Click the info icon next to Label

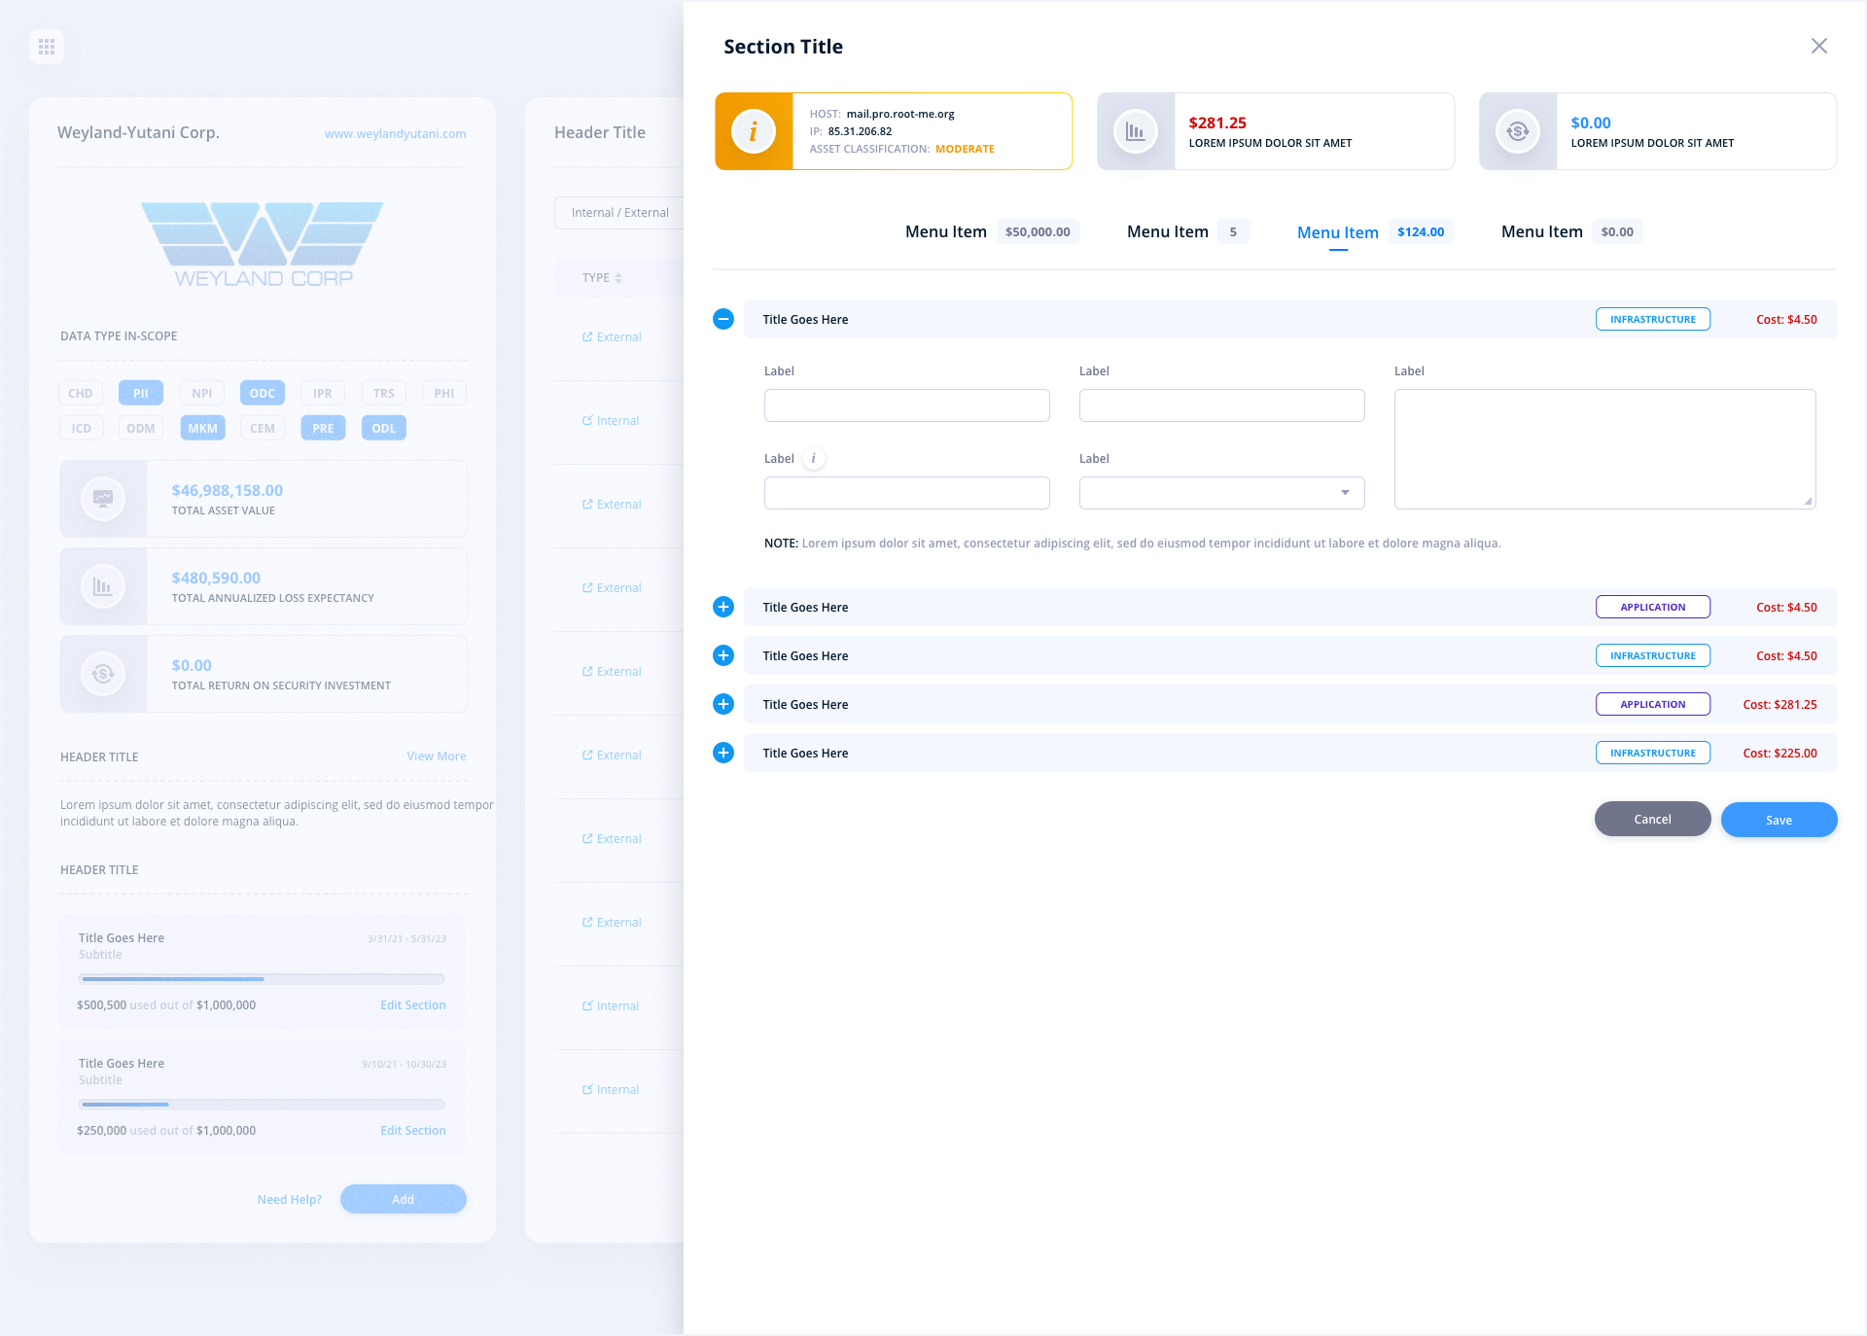(814, 459)
